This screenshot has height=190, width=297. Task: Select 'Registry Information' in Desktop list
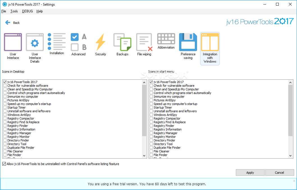(x=21, y=129)
